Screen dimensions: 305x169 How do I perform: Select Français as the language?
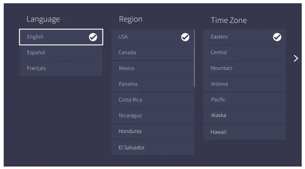(61, 68)
